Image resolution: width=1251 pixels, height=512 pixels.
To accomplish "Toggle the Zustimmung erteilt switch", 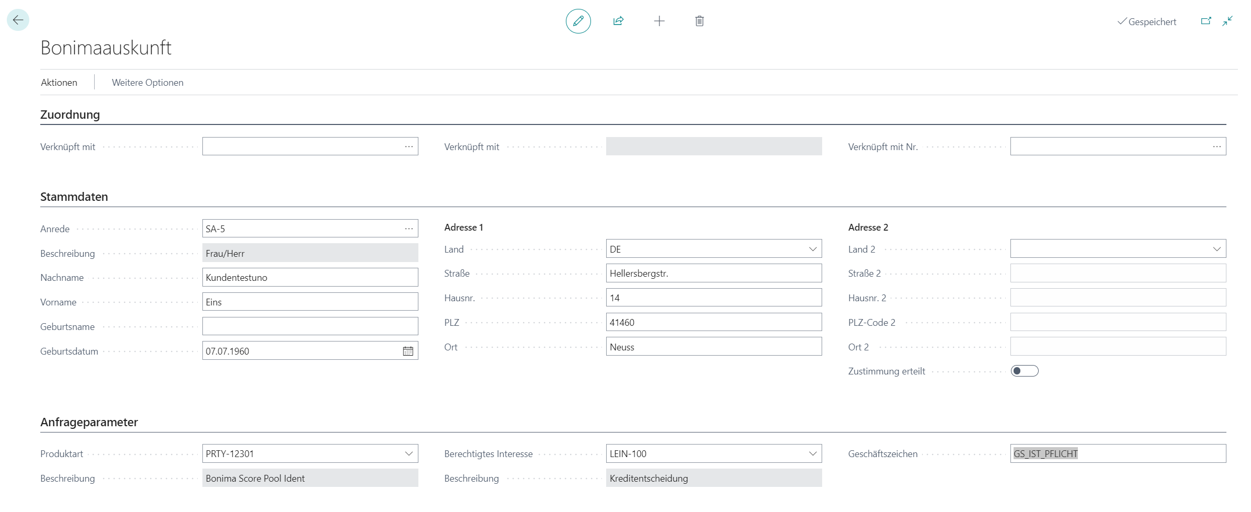I will pos(1024,371).
